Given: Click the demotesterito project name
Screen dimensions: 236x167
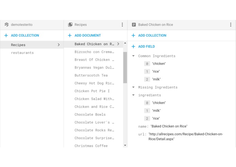Looking at the screenshot, I should point(22,25).
